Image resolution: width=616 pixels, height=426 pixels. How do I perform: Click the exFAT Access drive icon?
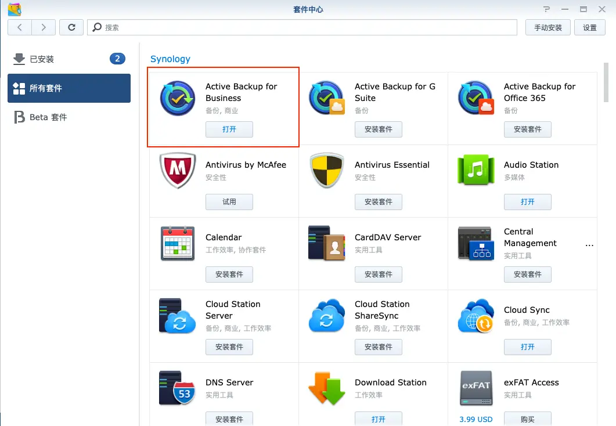point(476,388)
